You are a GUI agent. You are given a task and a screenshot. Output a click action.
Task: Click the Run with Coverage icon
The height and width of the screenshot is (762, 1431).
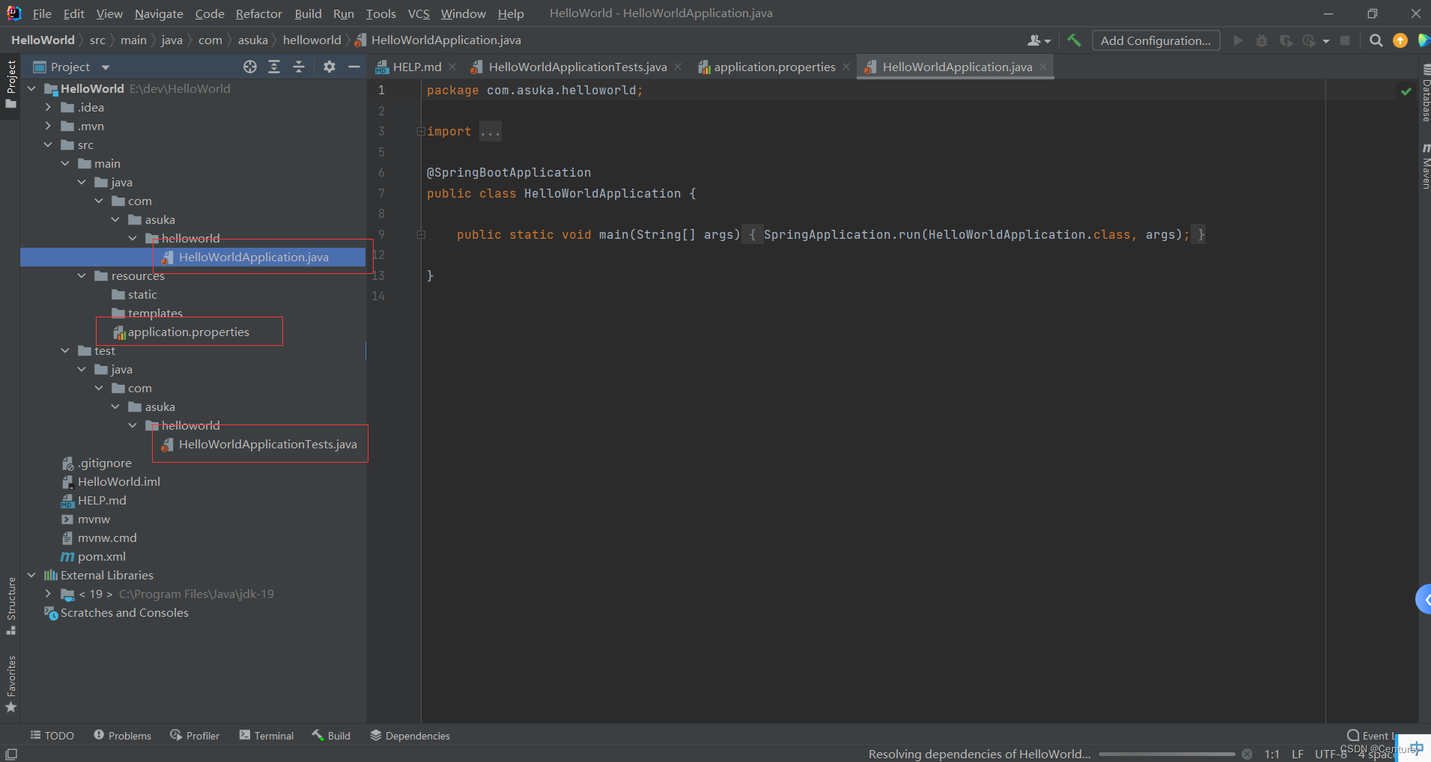tap(1286, 40)
